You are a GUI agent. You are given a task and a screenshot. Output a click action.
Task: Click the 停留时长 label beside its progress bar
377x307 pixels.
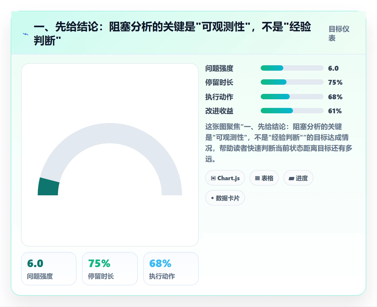tap(219, 82)
